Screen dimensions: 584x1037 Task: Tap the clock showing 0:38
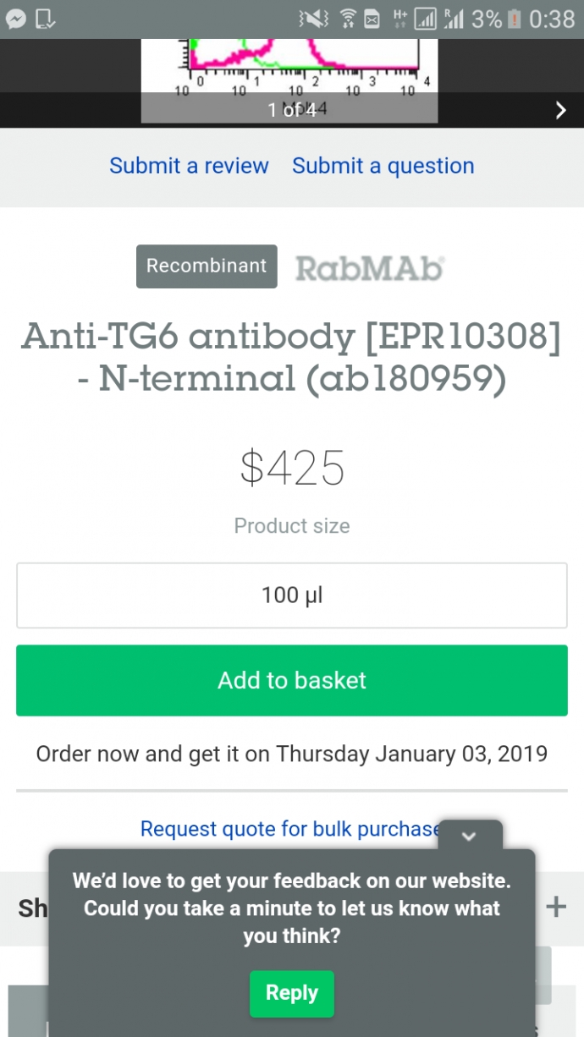coord(552,19)
